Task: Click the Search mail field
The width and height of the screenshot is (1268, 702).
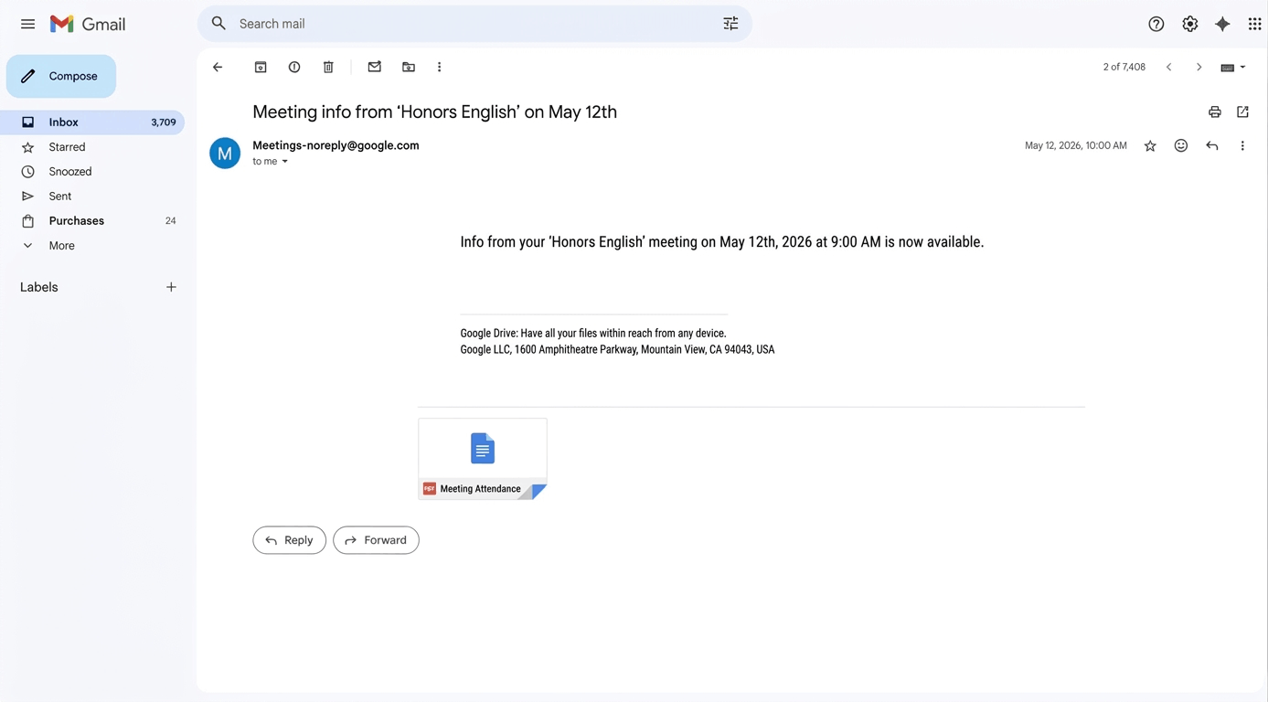Action: tap(475, 24)
